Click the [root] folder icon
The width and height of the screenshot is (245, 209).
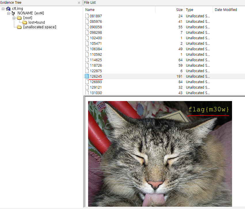19,18
